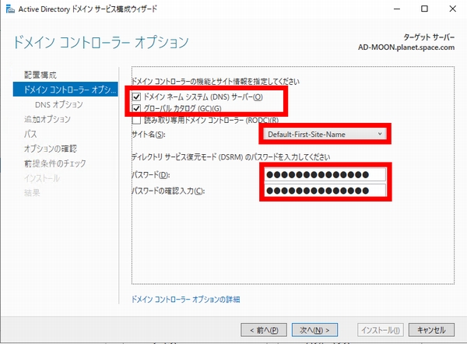Select the パス step in sidebar

coord(30,134)
